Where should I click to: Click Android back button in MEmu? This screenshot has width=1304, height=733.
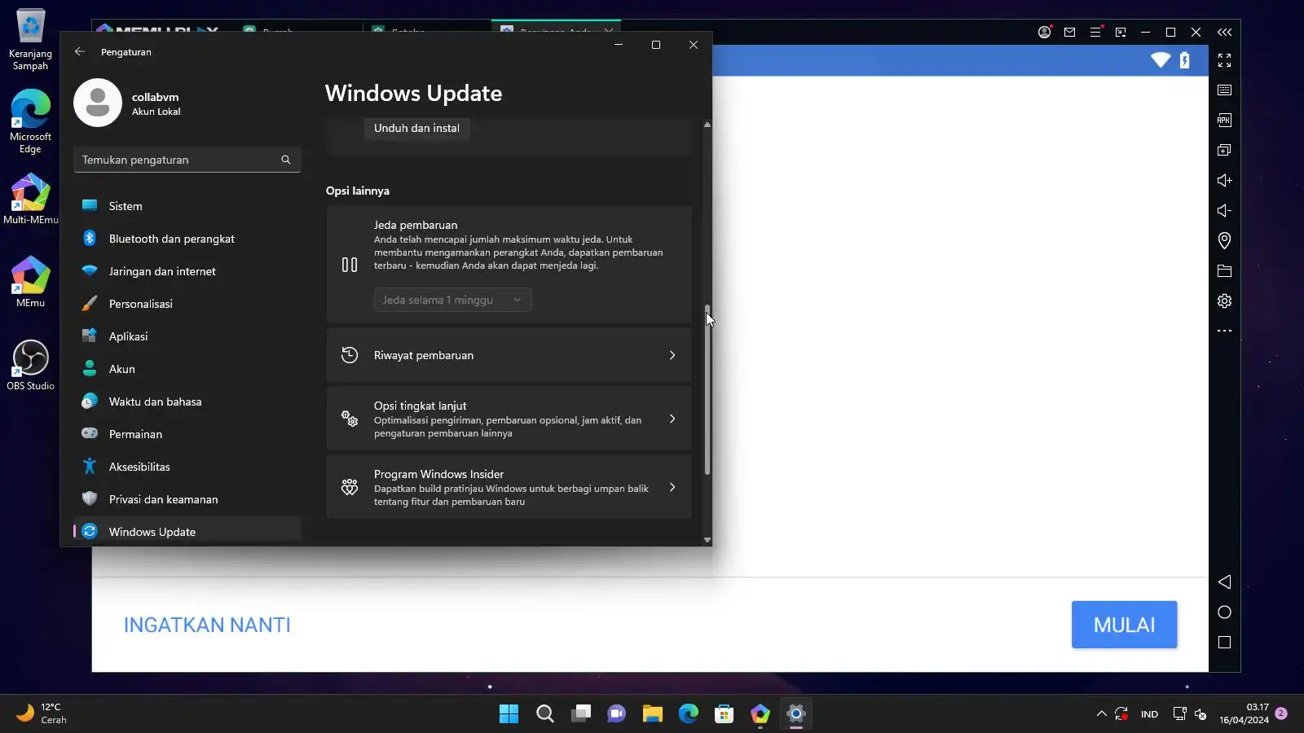pos(1224,582)
